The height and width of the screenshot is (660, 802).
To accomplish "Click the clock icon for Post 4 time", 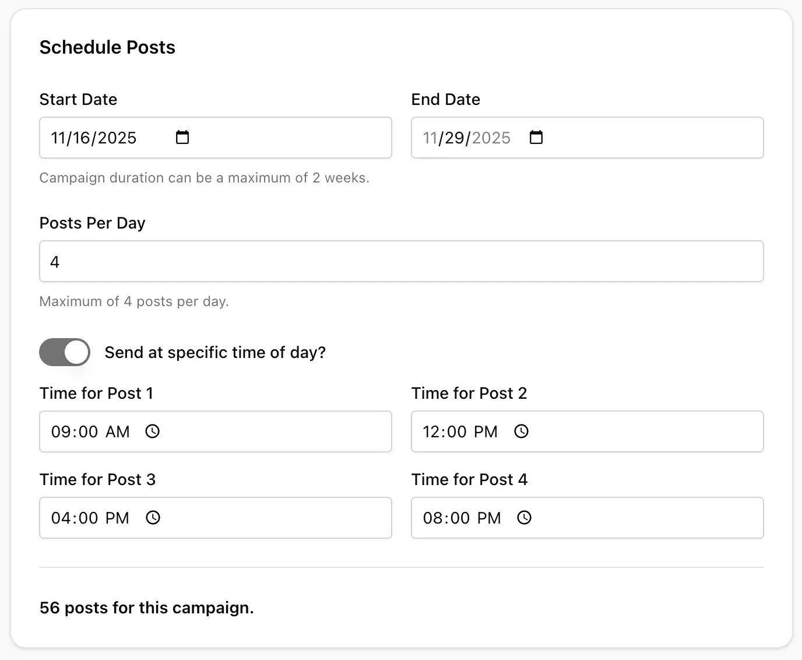I will click(524, 518).
